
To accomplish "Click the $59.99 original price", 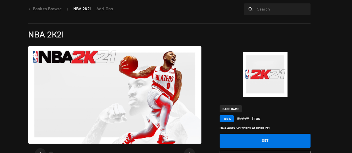I will (243, 118).
